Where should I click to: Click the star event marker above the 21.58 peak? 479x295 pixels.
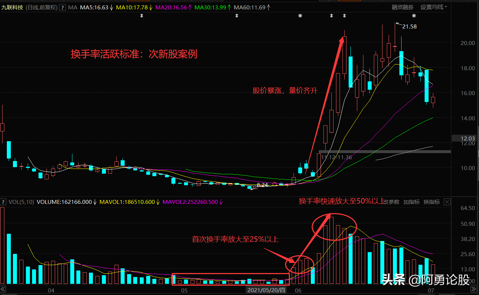click(x=414, y=16)
